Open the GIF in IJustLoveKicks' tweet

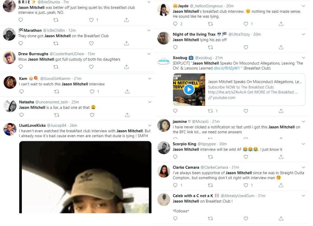point(85,177)
